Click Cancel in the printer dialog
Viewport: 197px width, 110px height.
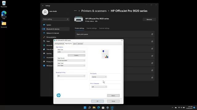tap(113, 101)
